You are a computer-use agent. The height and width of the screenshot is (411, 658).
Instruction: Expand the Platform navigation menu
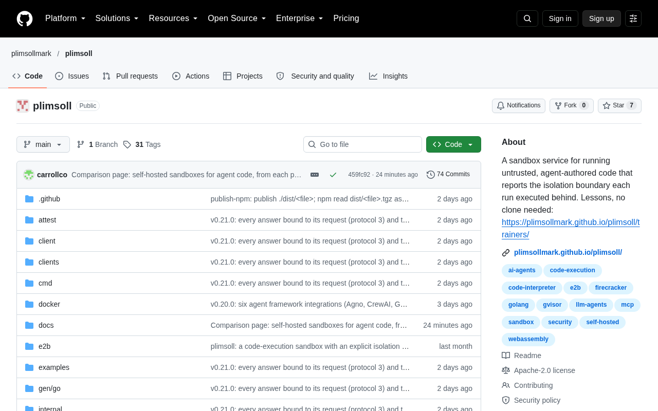65,18
